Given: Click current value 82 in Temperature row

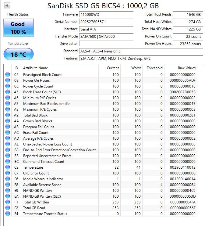Looking at the screenshot, I should click(116, 167).
